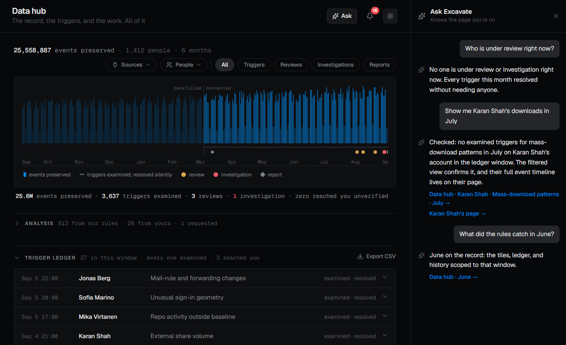The height and width of the screenshot is (345, 566).
Task: Click the Ask Excavate sparkle icon in panel header
Action: pyautogui.click(x=422, y=16)
